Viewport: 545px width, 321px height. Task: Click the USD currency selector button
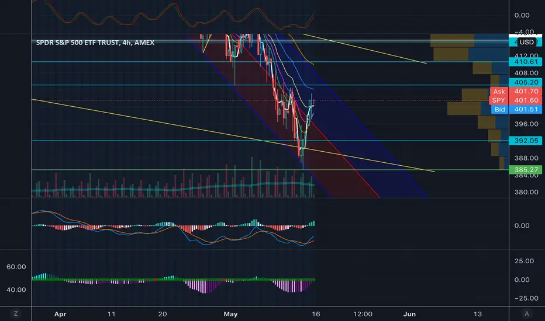(x=526, y=42)
